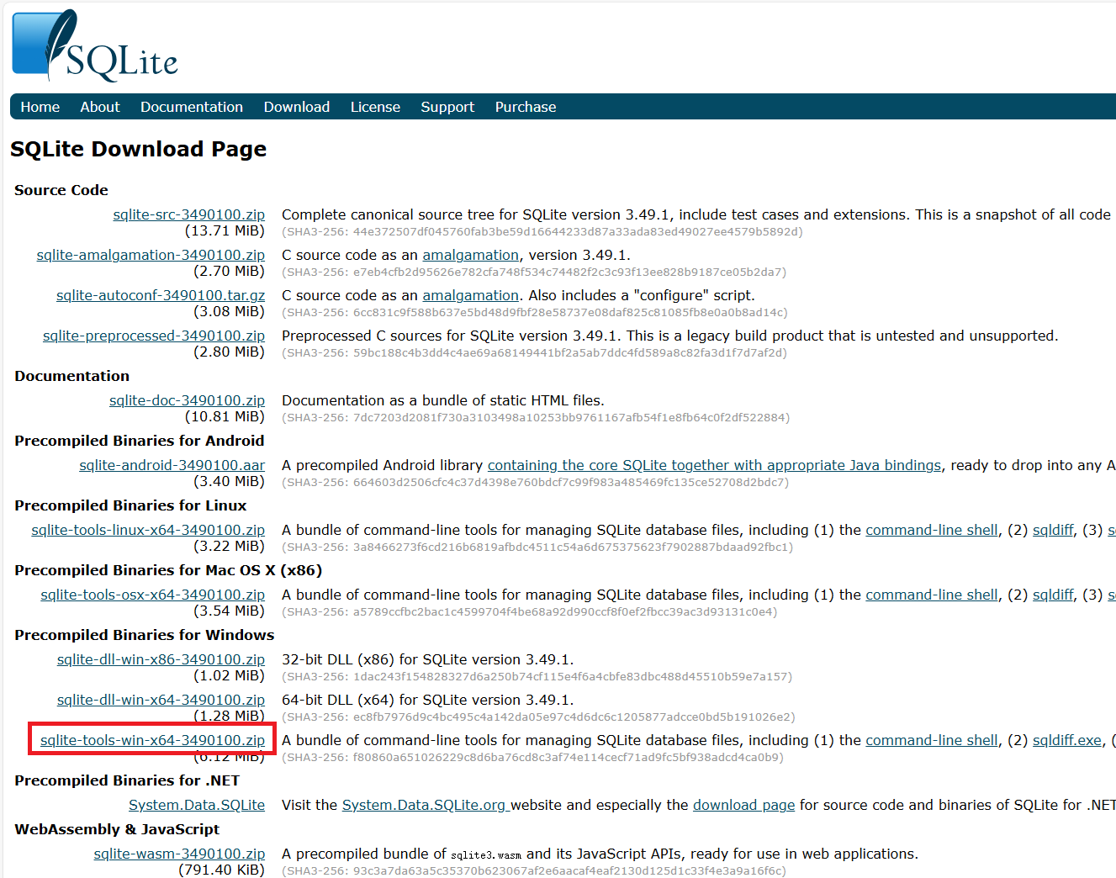1116x878 pixels.
Task: Click the SQLite feather logo
Action: (x=94, y=46)
